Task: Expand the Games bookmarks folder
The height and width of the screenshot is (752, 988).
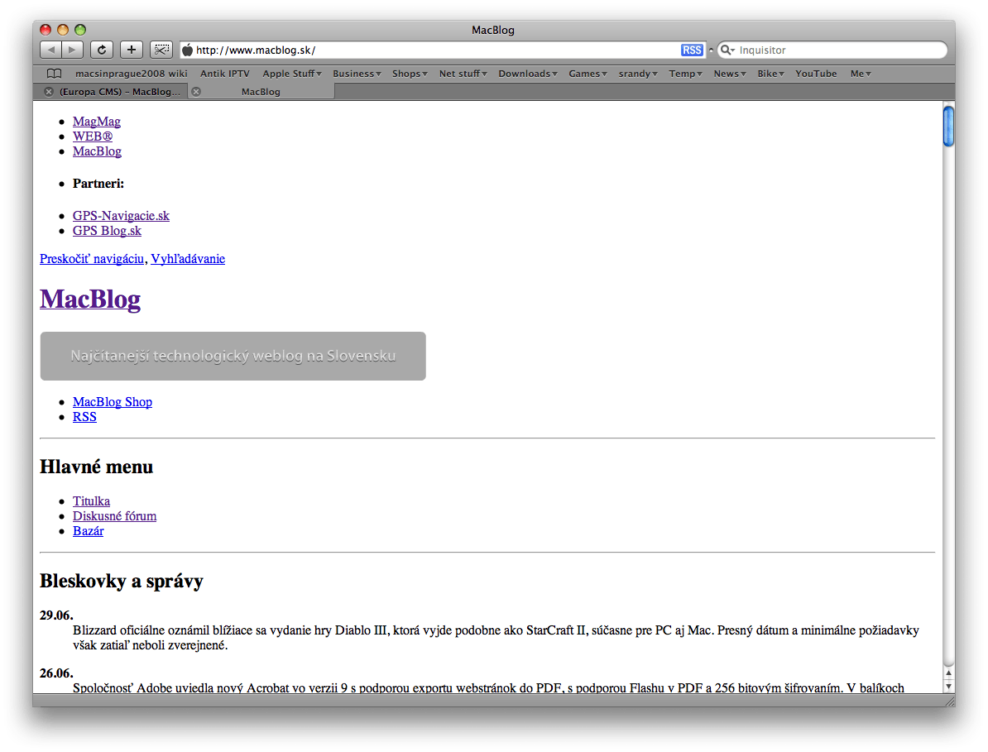Action: click(x=588, y=74)
